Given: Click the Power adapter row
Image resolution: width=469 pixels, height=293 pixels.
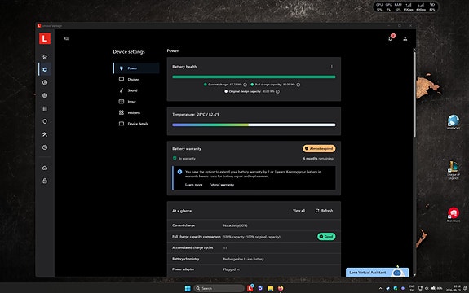Looking at the screenshot, I should (x=254, y=269).
